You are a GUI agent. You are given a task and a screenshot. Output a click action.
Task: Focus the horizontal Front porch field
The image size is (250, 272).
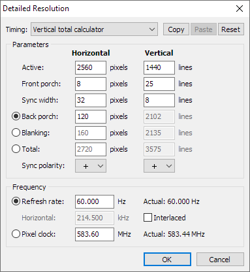click(x=91, y=84)
